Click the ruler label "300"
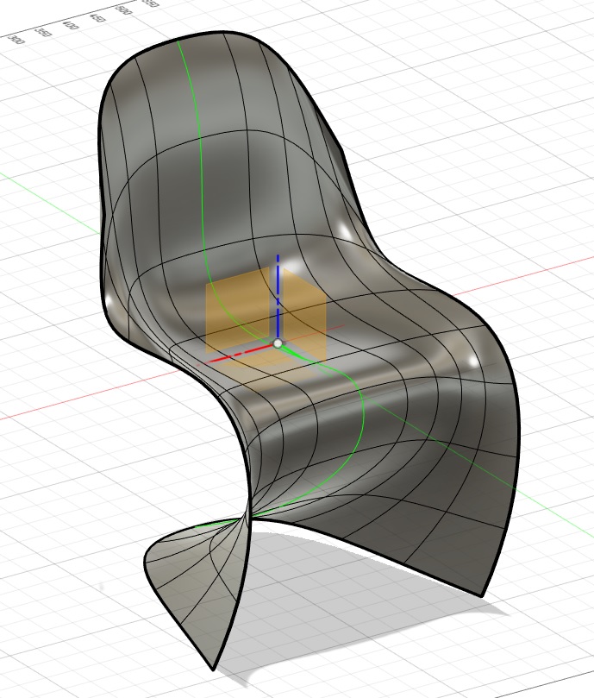Viewport: 594px width, 698px height. tap(16, 40)
